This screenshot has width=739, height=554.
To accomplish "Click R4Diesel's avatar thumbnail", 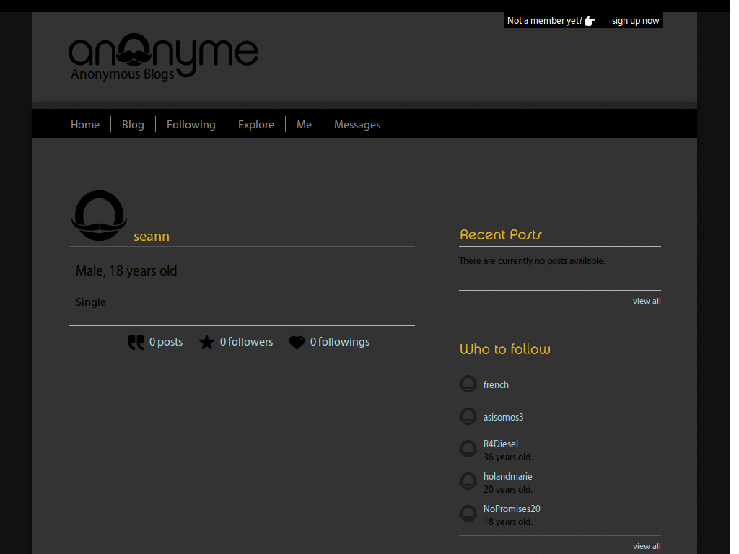I will click(x=468, y=449).
